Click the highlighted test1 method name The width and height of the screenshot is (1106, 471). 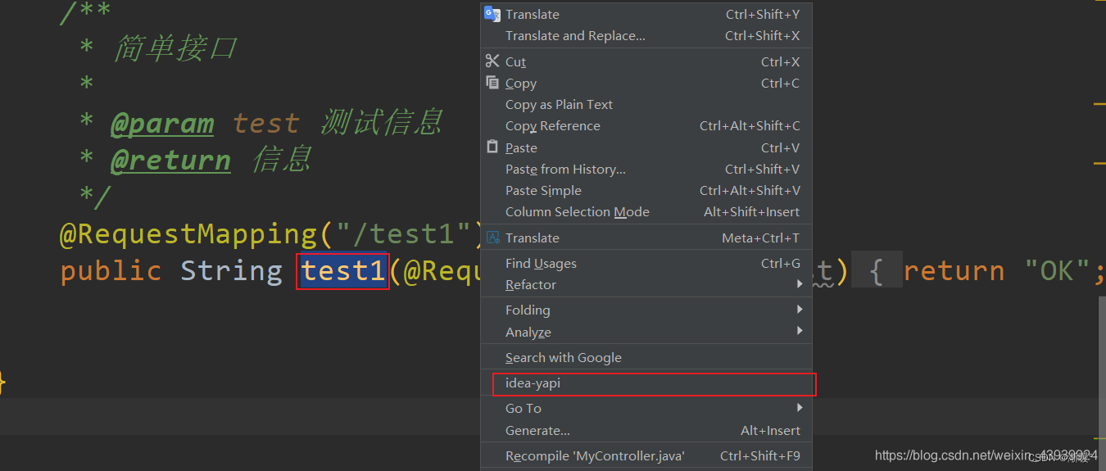(x=343, y=271)
